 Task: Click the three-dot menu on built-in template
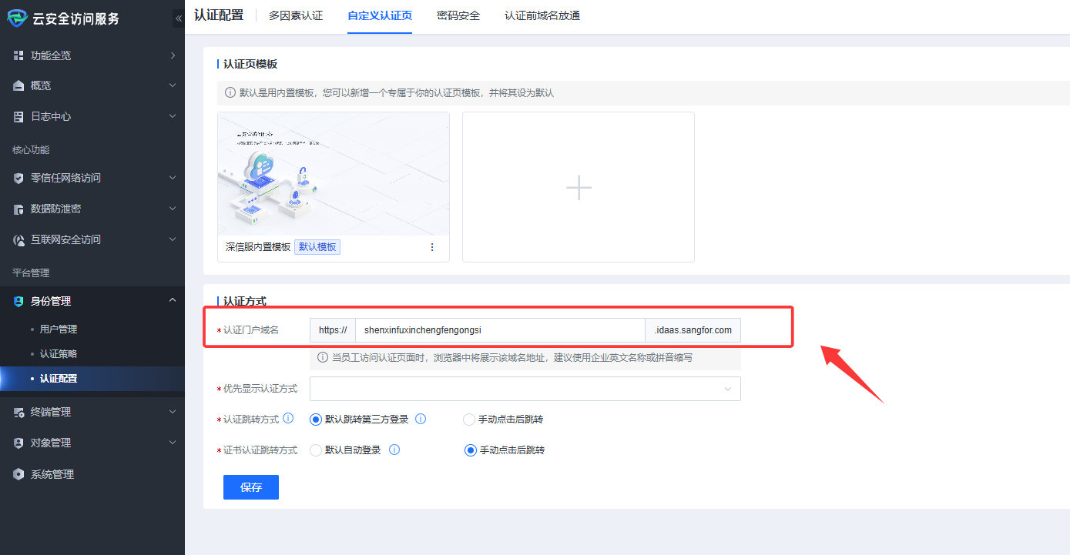coord(431,247)
